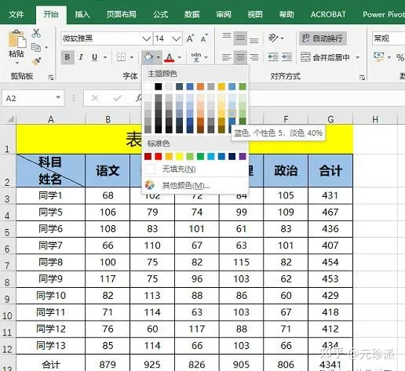Click the Align Left icon
The width and height of the screenshot is (405, 371).
[x=227, y=57]
